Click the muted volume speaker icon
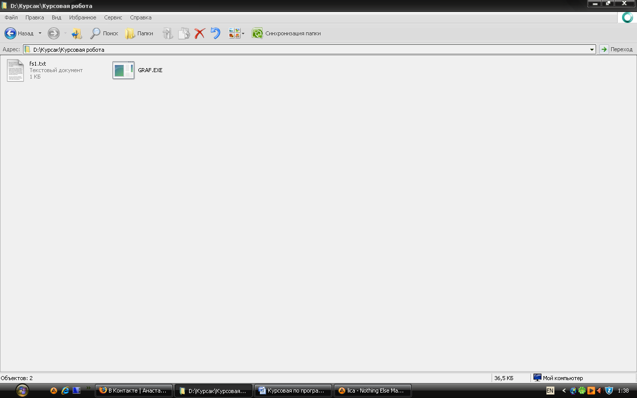This screenshot has width=637, height=398. (x=600, y=391)
